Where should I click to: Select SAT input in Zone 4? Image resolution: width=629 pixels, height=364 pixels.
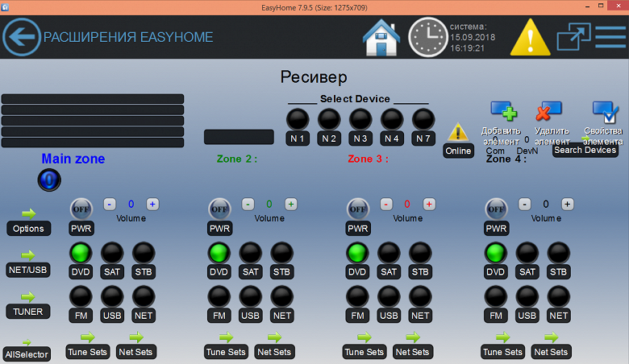pyautogui.click(x=527, y=253)
